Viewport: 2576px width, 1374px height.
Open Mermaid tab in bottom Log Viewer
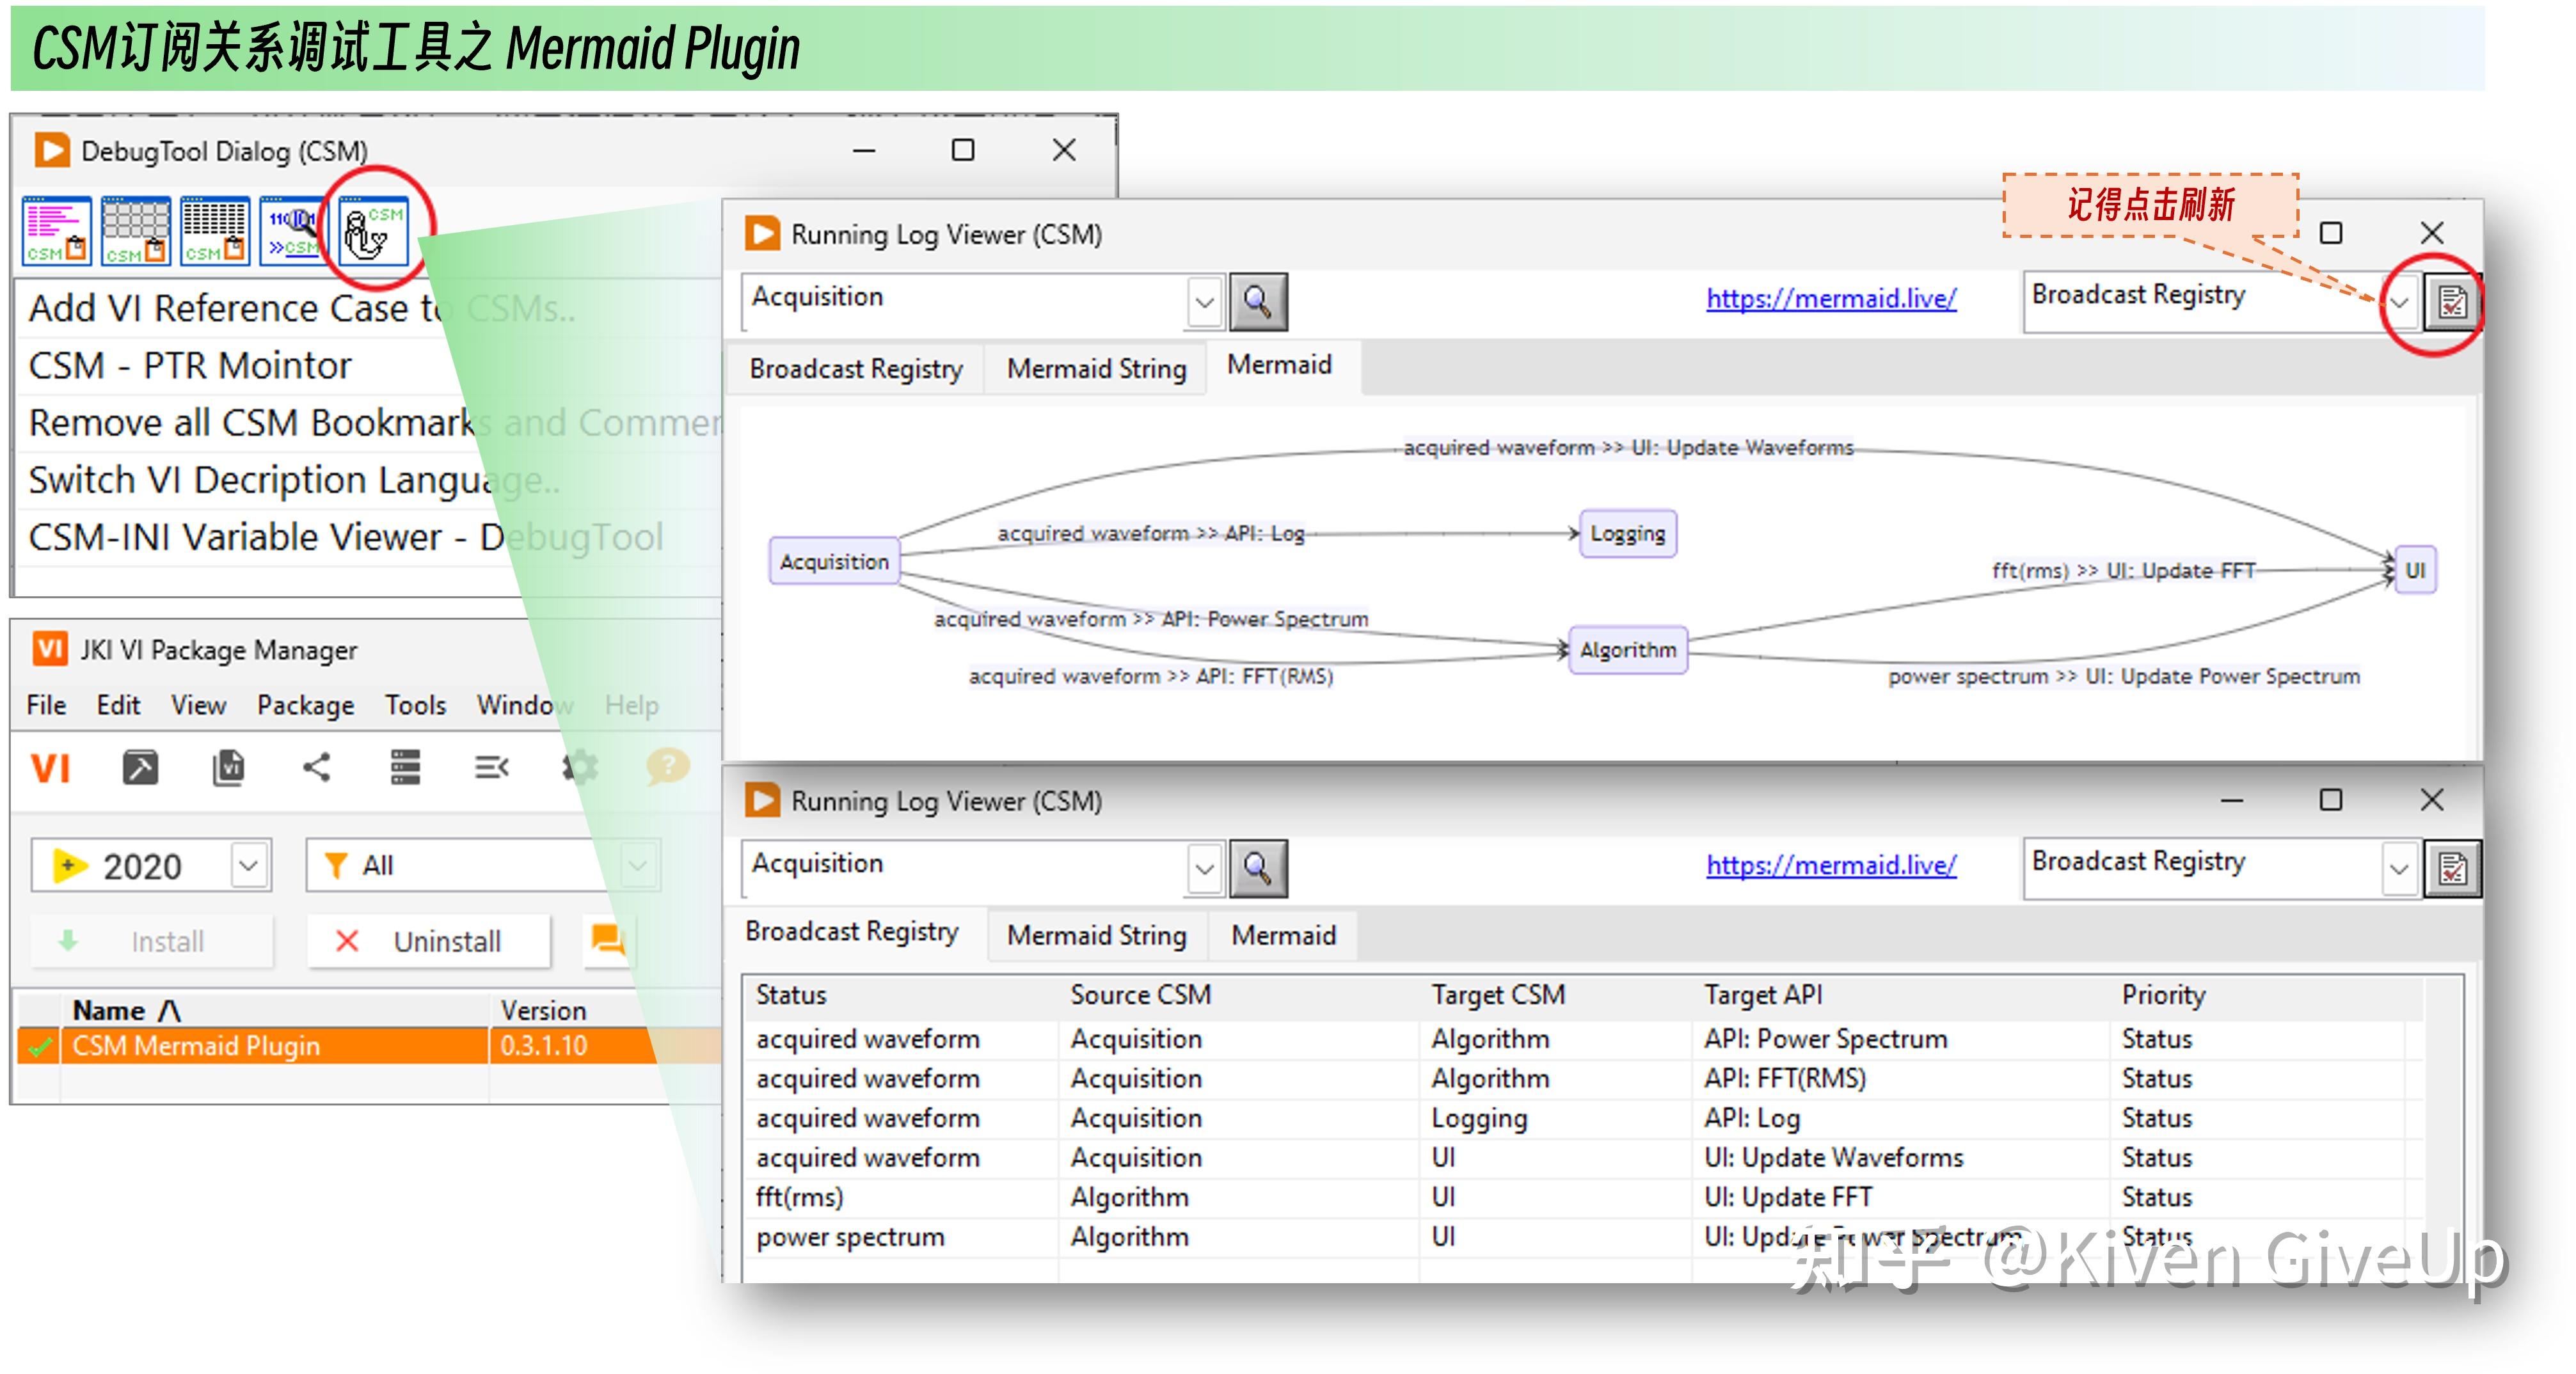click(x=1283, y=935)
